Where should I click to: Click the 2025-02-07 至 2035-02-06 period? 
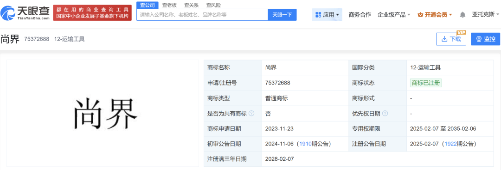tap(443, 128)
